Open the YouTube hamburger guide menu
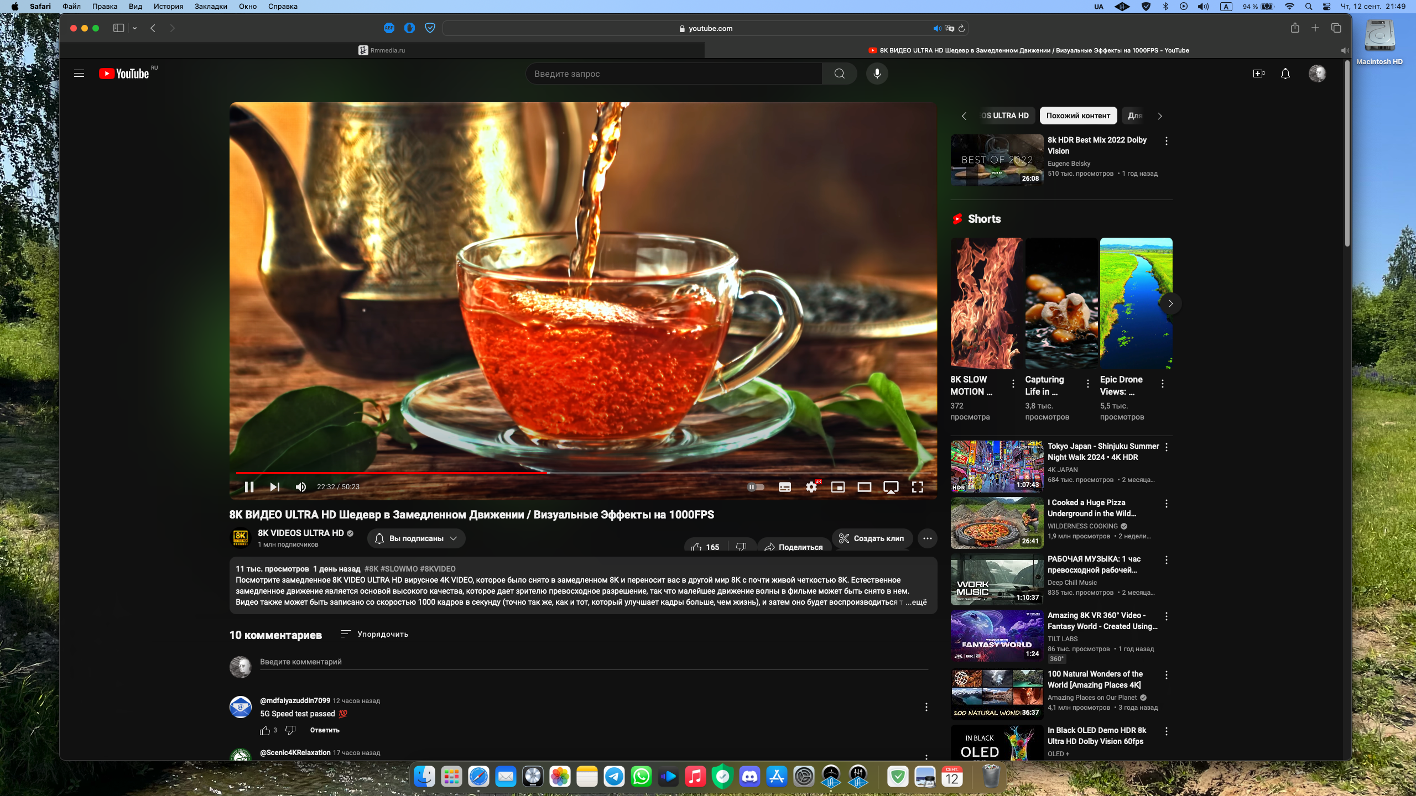The height and width of the screenshot is (796, 1416). (79, 74)
